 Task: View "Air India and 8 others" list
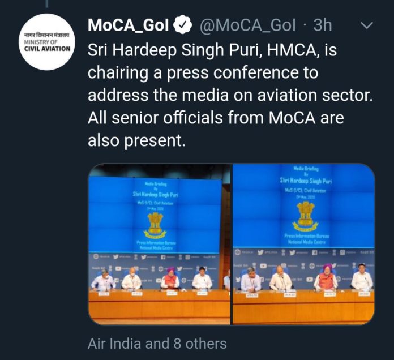click(157, 344)
